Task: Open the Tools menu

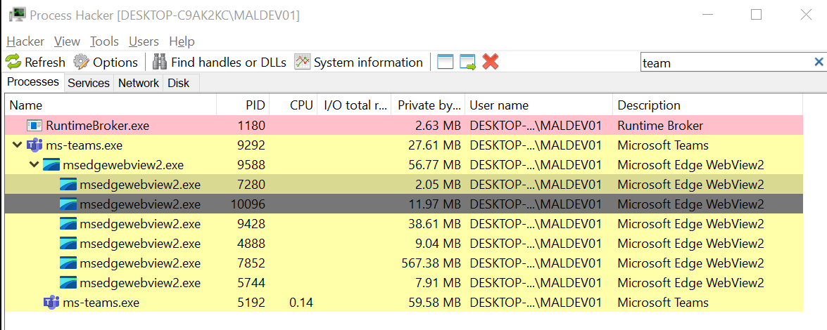Action: point(104,41)
